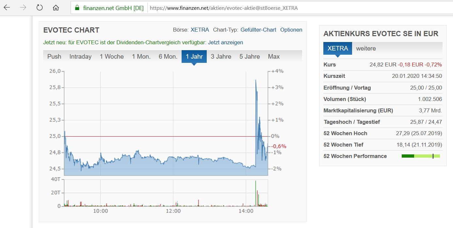Click the green padlock security icon
453x228 pixels.
[77, 8]
